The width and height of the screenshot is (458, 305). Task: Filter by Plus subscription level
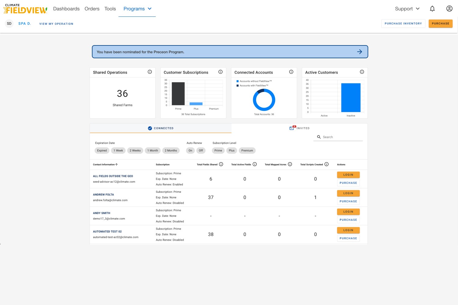232,150
